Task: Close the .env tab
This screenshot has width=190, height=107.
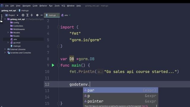Action: click(70, 15)
